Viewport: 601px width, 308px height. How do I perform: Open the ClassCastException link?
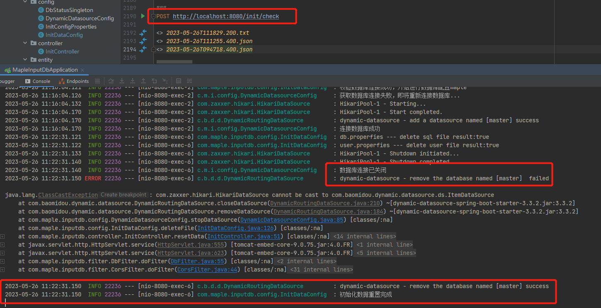(x=68, y=195)
